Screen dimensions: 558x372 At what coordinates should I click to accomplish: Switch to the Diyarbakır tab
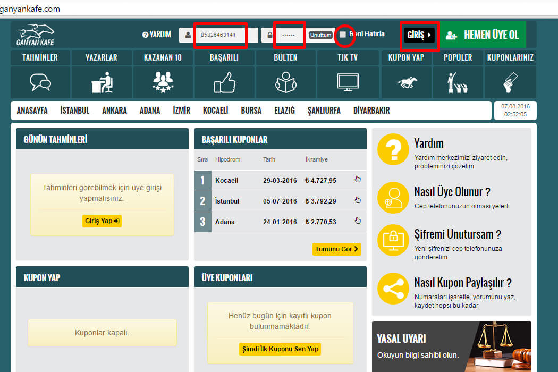pos(371,111)
